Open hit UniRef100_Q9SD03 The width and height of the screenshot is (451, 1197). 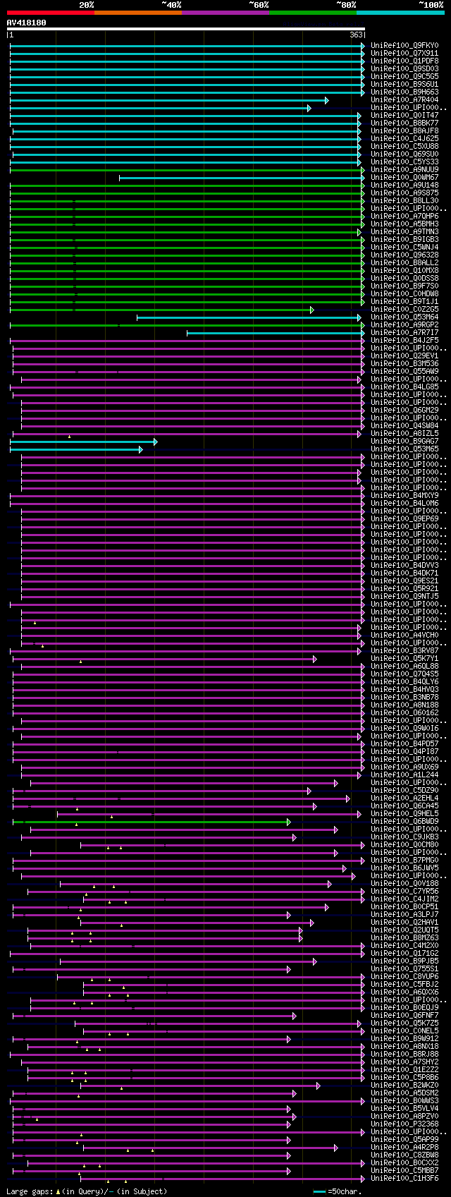point(404,68)
